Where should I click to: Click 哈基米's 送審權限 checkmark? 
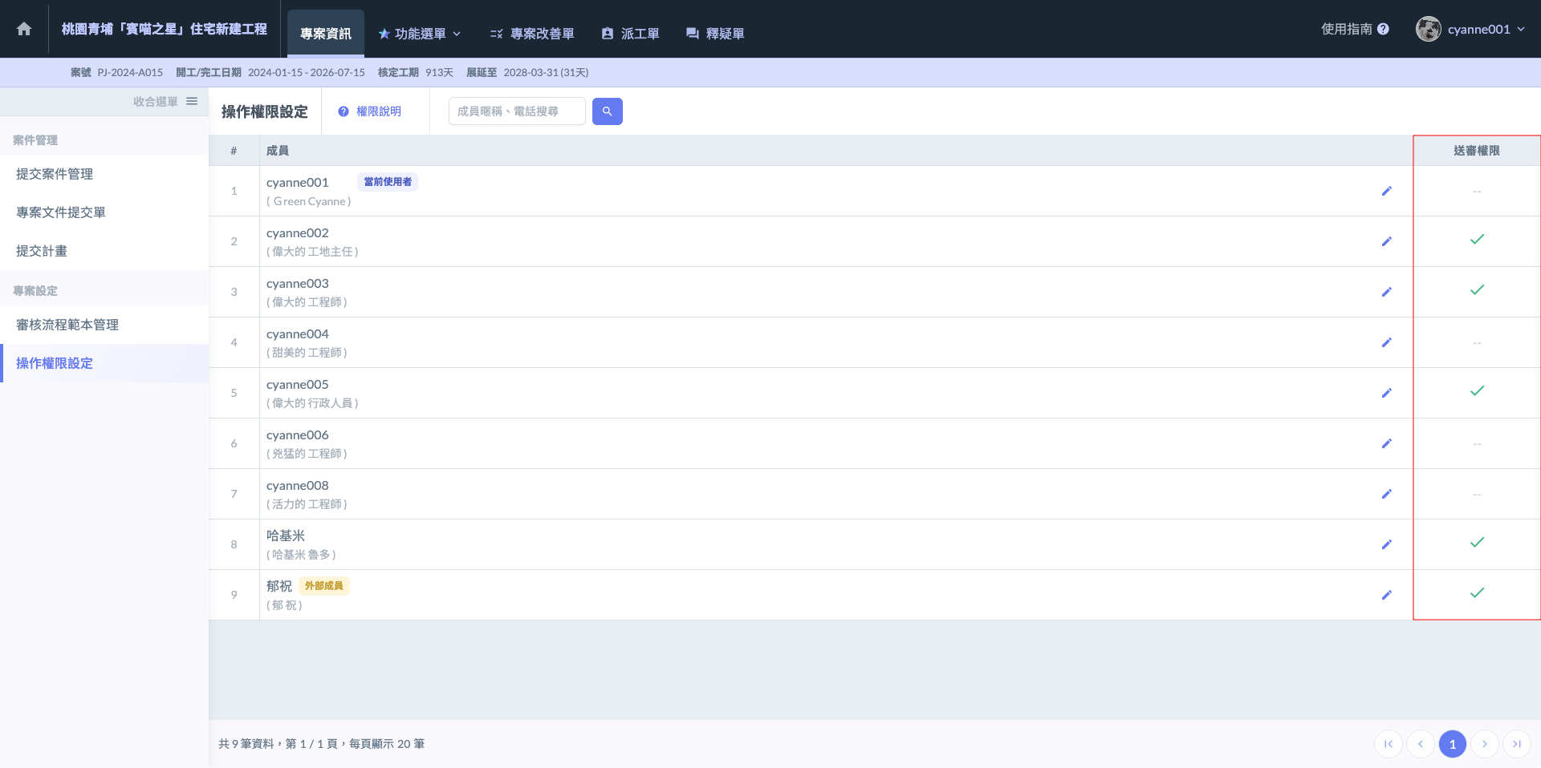(1477, 543)
